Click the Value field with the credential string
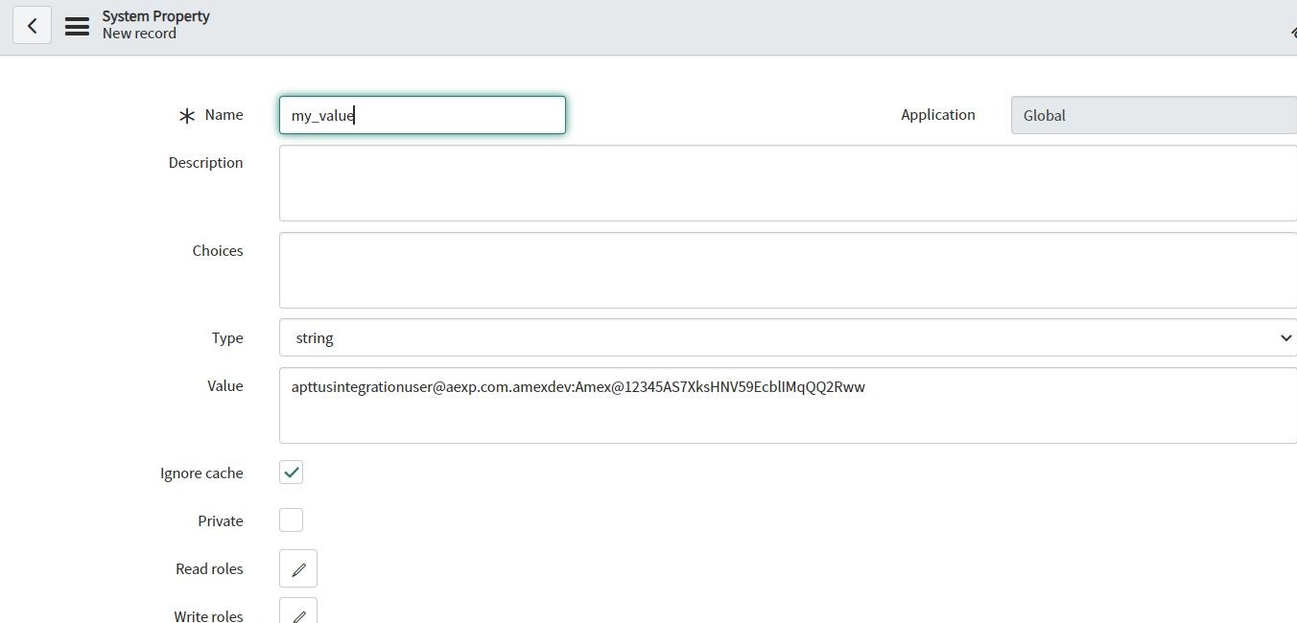 tap(672, 405)
